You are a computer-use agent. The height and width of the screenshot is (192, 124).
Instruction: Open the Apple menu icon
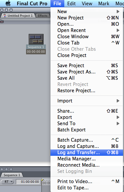8,3
